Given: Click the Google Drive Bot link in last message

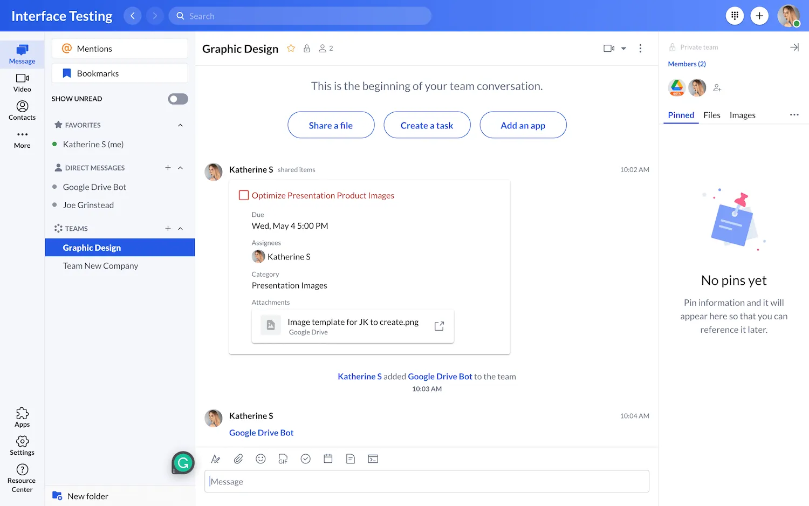Looking at the screenshot, I should (262, 433).
